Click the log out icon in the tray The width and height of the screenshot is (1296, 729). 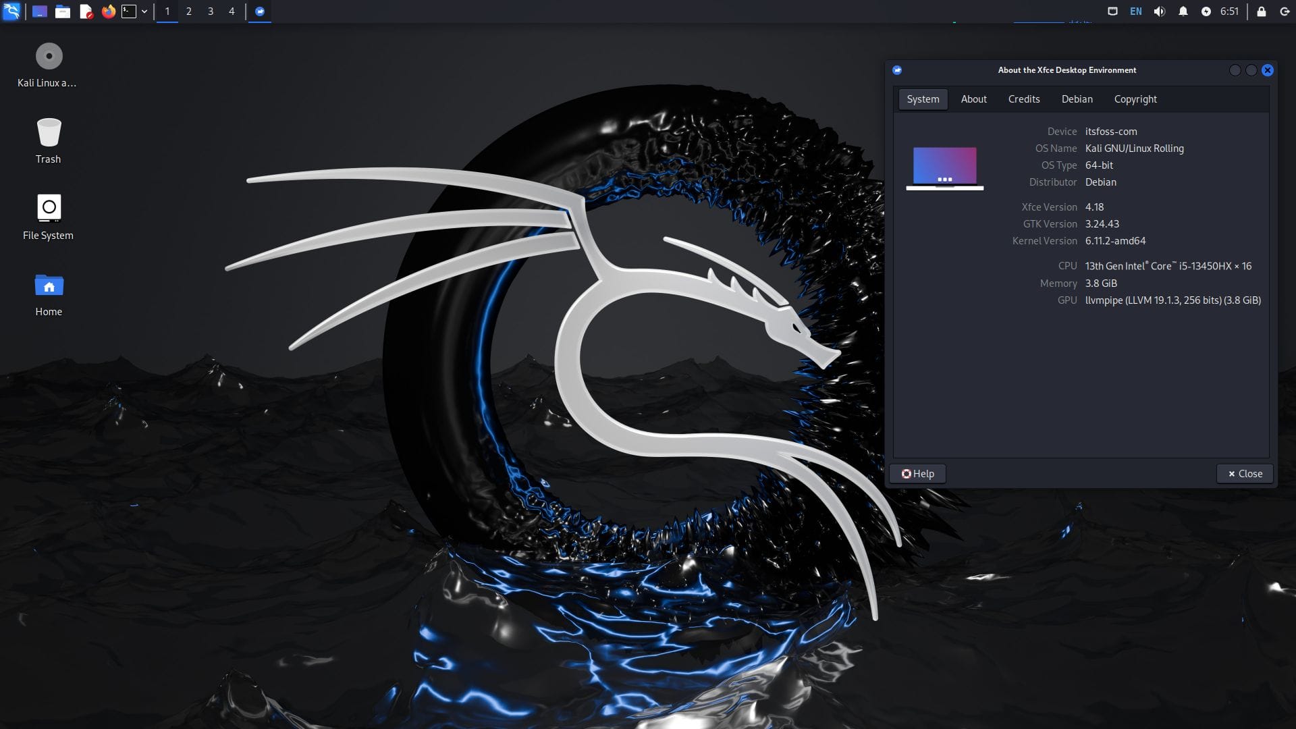click(1283, 11)
